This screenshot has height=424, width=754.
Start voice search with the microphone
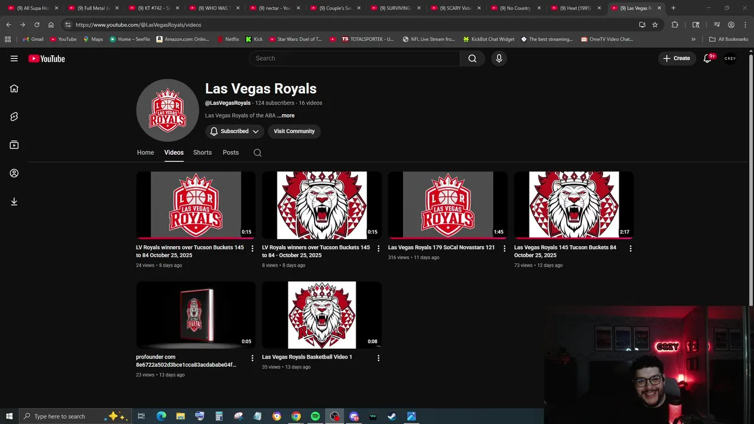tap(499, 58)
